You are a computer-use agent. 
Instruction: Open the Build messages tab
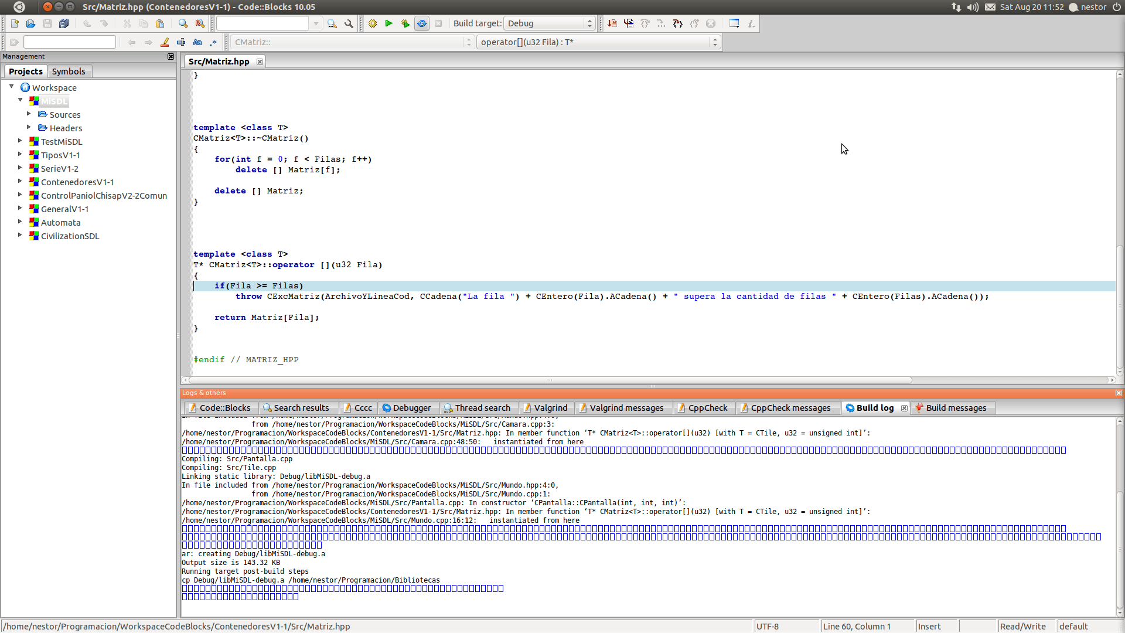[x=952, y=408]
